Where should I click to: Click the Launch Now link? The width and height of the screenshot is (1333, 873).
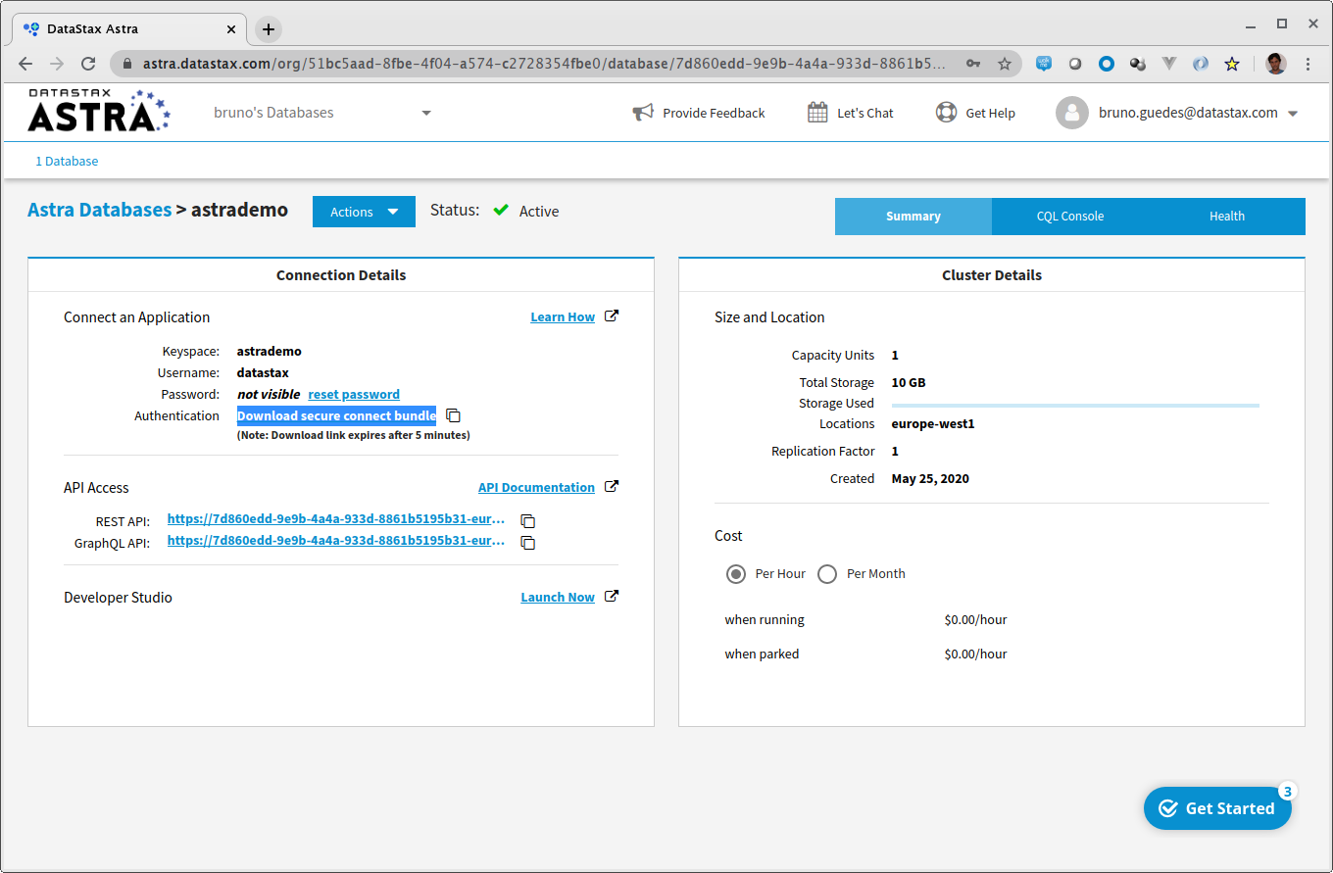click(558, 597)
